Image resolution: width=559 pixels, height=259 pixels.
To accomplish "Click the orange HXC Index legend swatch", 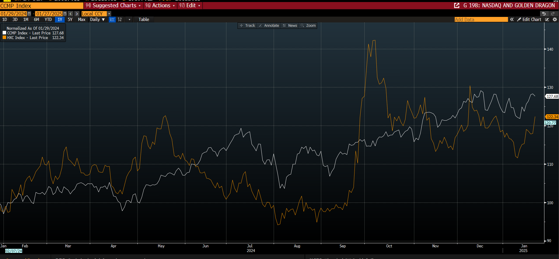I will point(4,38).
